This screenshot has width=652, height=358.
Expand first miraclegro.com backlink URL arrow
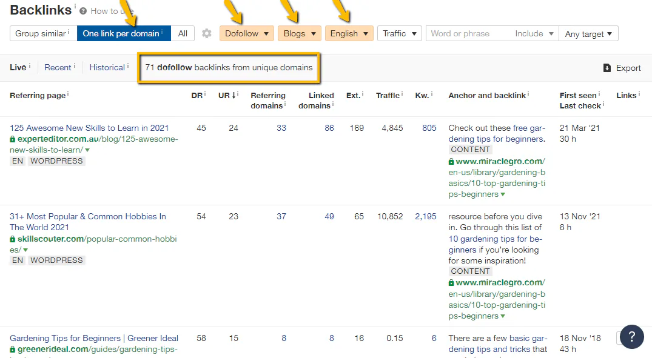pyautogui.click(x=503, y=194)
